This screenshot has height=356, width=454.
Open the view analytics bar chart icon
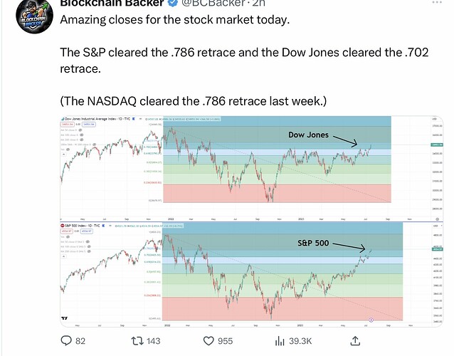coord(280,341)
